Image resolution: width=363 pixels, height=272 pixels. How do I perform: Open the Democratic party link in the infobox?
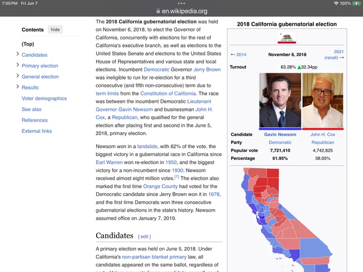click(280, 142)
